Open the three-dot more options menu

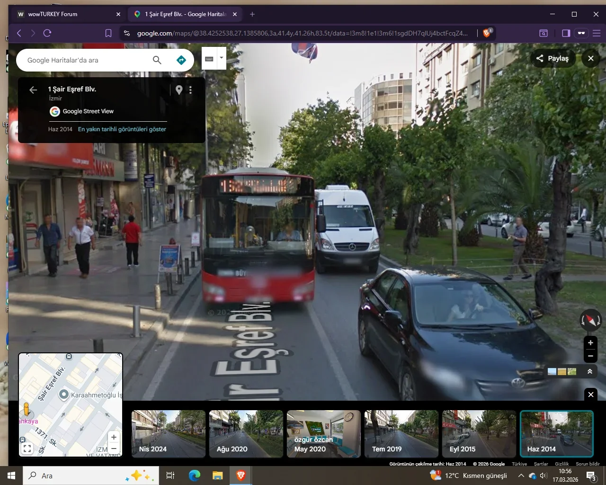tap(190, 90)
